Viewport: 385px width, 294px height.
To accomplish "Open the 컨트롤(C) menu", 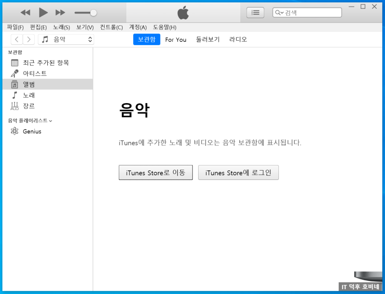I will 111,27.
